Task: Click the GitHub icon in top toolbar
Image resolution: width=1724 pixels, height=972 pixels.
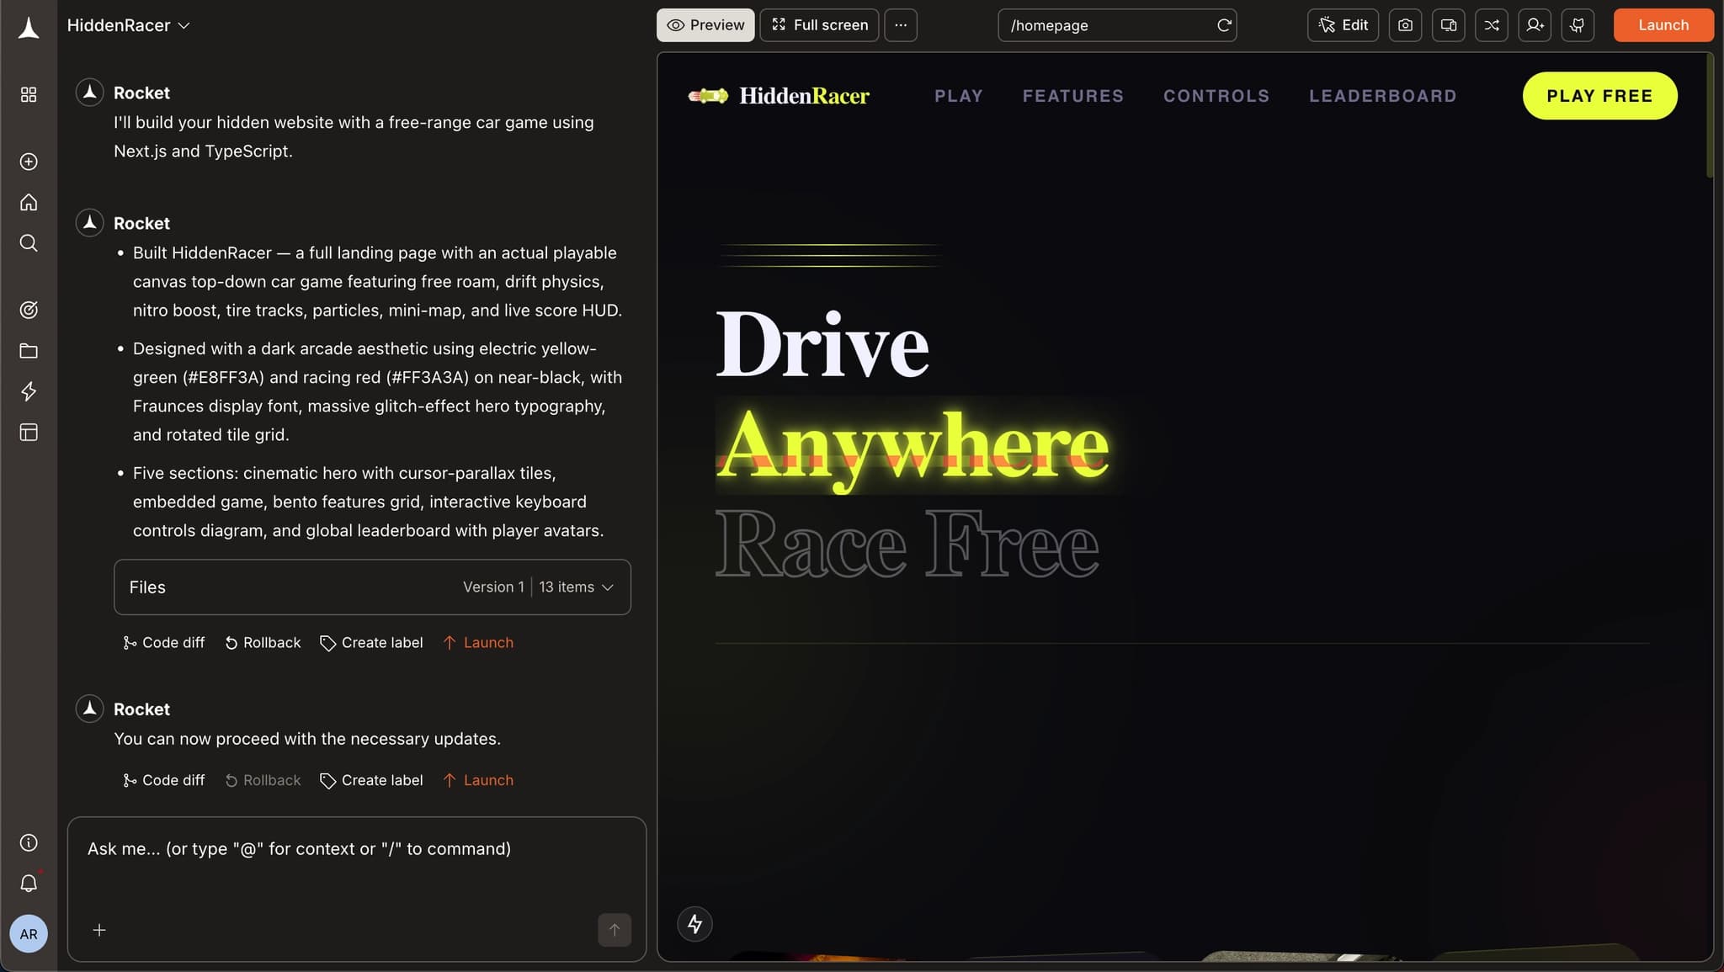Action: pos(1578,25)
